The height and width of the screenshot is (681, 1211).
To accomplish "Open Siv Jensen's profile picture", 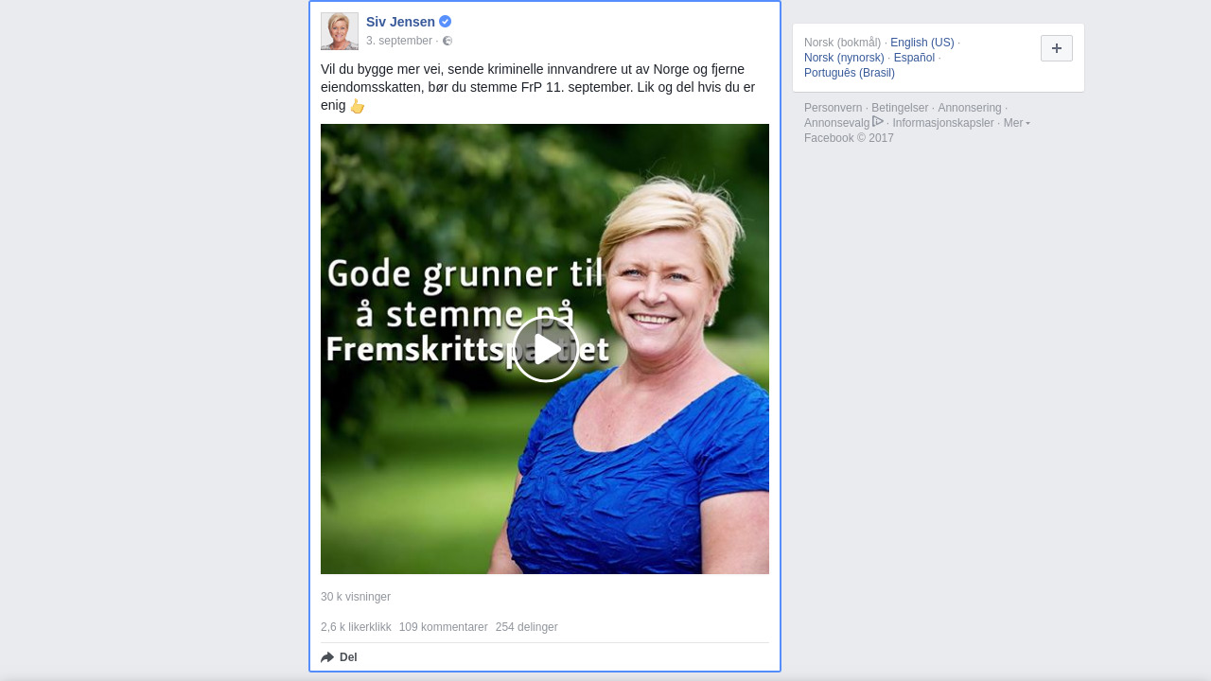I will point(340,31).
